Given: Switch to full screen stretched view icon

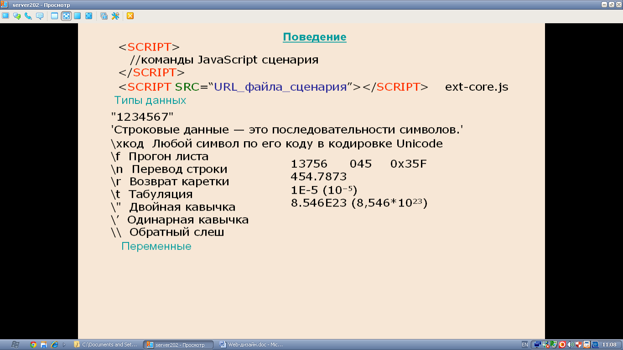Looking at the screenshot, I should [89, 16].
